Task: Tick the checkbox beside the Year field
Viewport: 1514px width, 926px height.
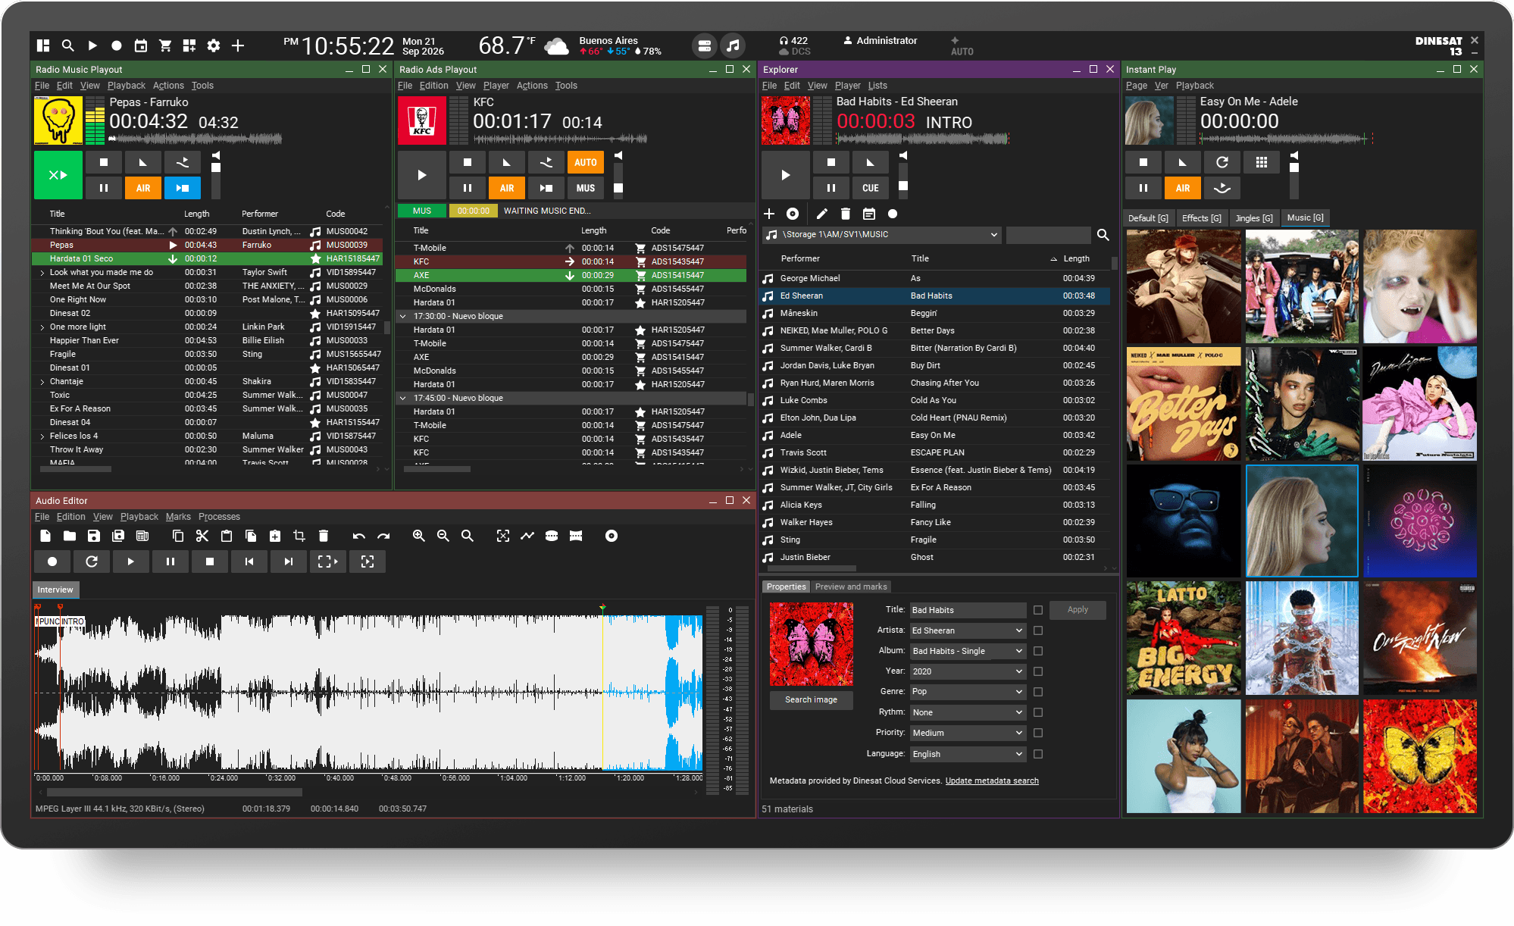Action: point(1038,671)
